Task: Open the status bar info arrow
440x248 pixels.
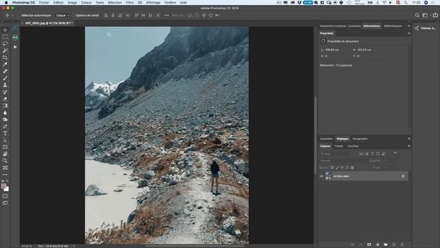Action: (x=74, y=246)
